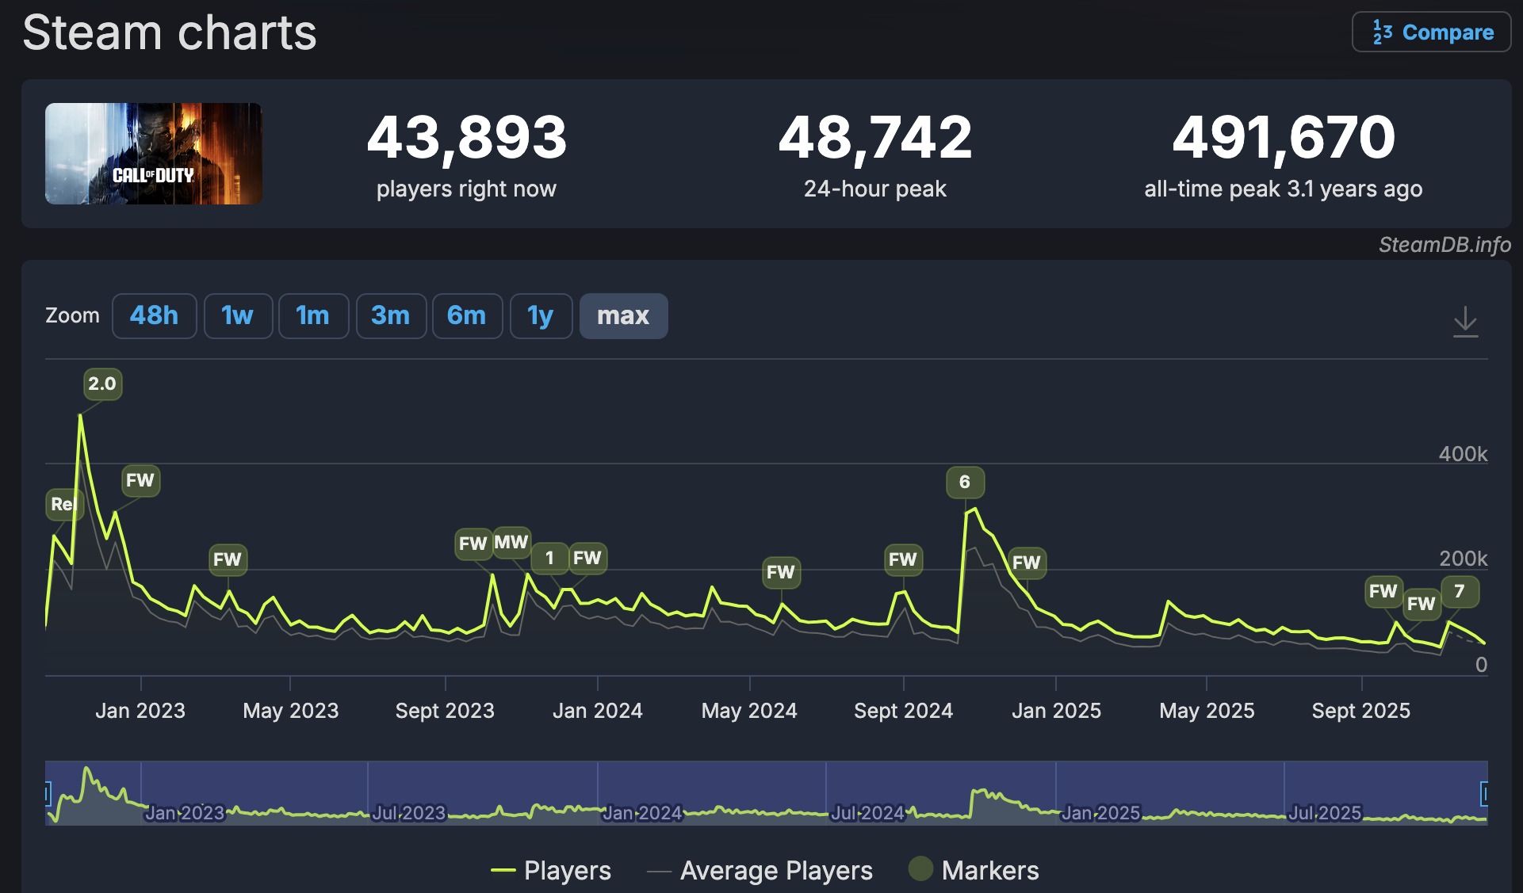Select the 48h zoom range
This screenshot has height=893, width=1523.
point(154,315)
